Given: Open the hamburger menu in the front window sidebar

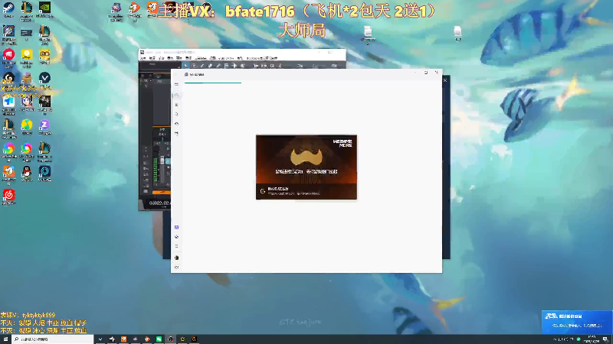Looking at the screenshot, I should [x=176, y=84].
